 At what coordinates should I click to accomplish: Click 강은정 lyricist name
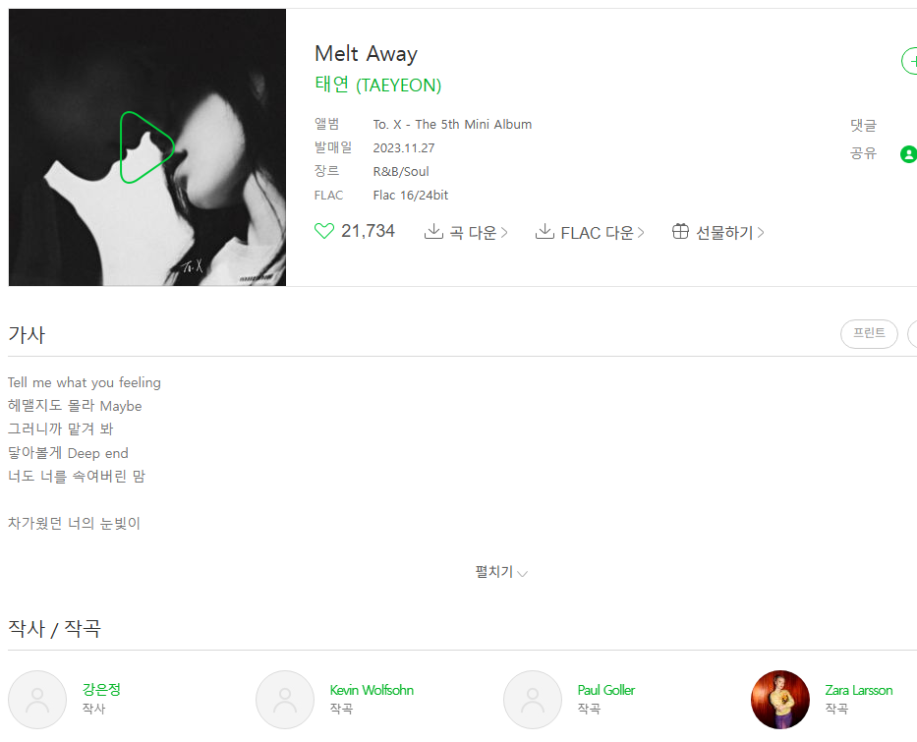pos(101,689)
